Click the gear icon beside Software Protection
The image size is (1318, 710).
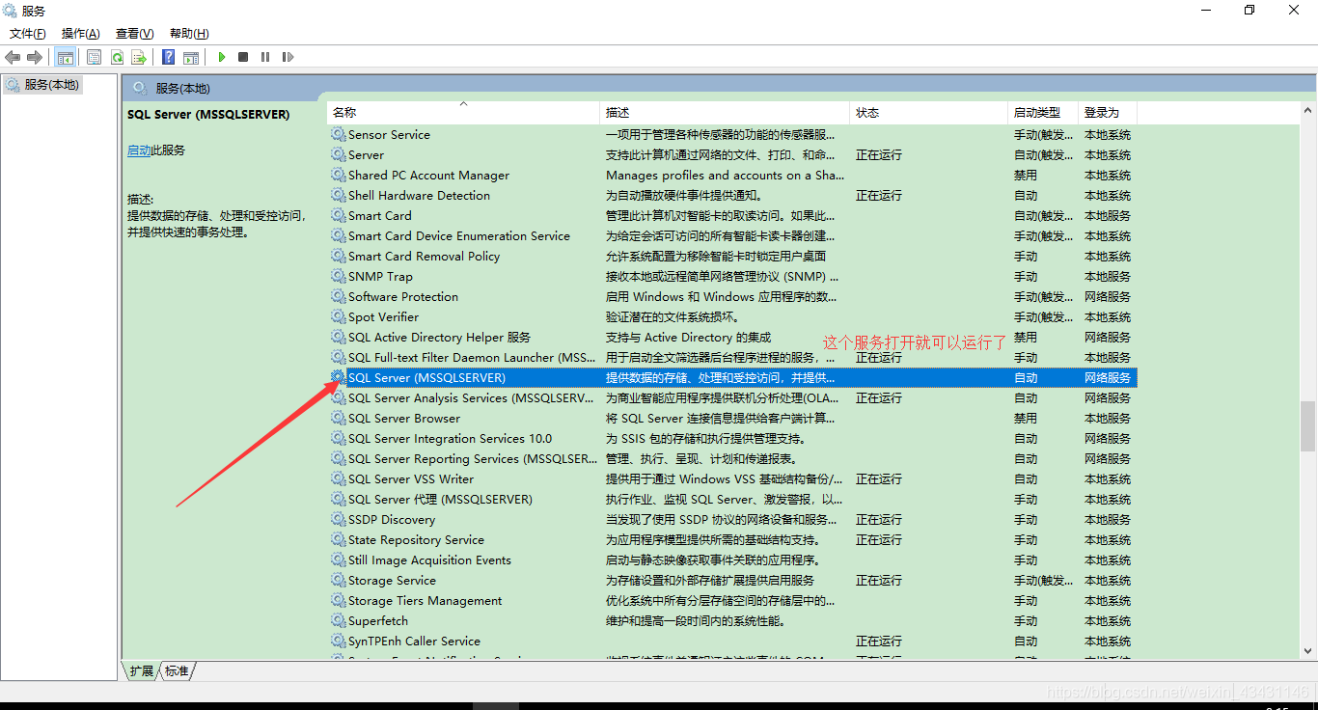[338, 296]
